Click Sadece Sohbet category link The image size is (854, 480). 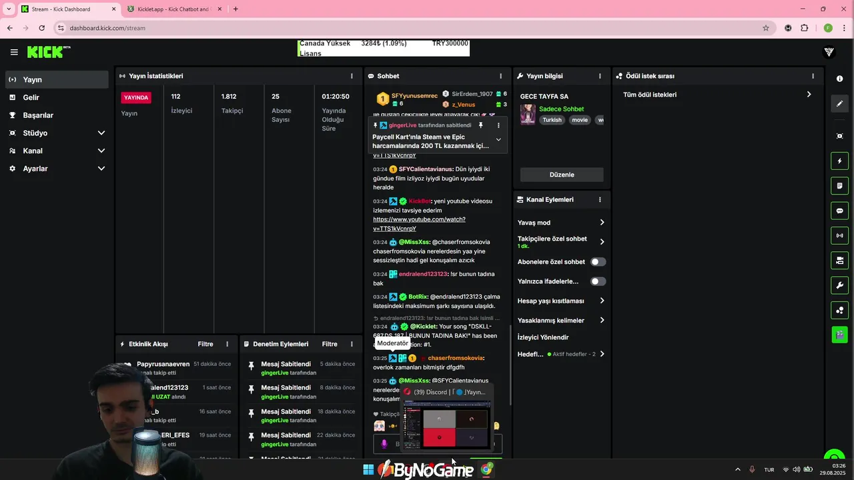coord(561,109)
